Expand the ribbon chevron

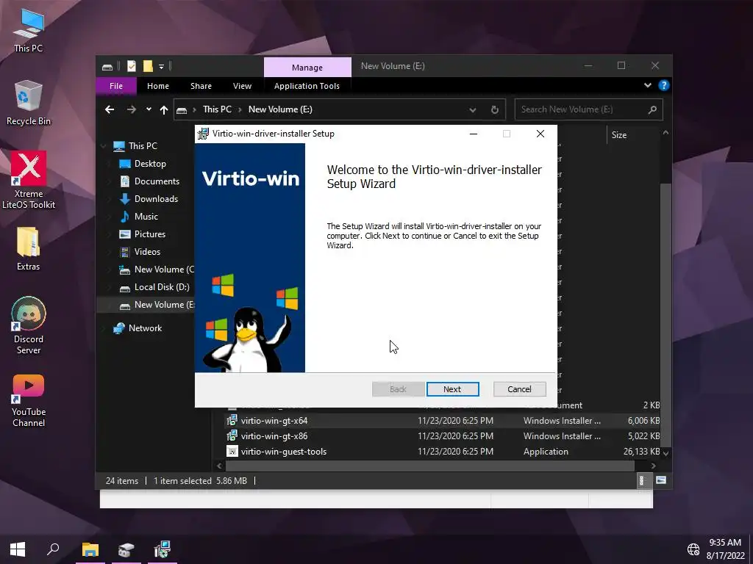(x=648, y=85)
